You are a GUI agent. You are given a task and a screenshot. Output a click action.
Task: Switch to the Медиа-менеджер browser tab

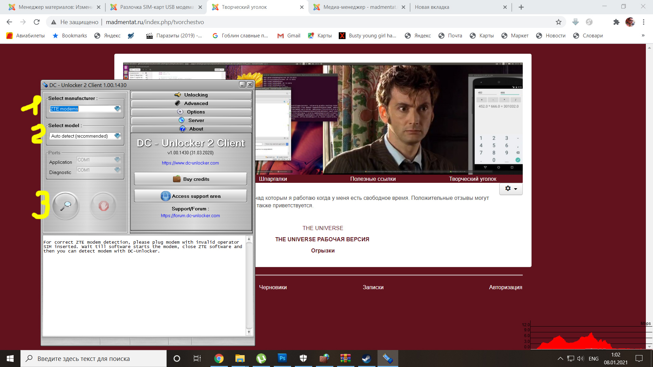(x=360, y=7)
